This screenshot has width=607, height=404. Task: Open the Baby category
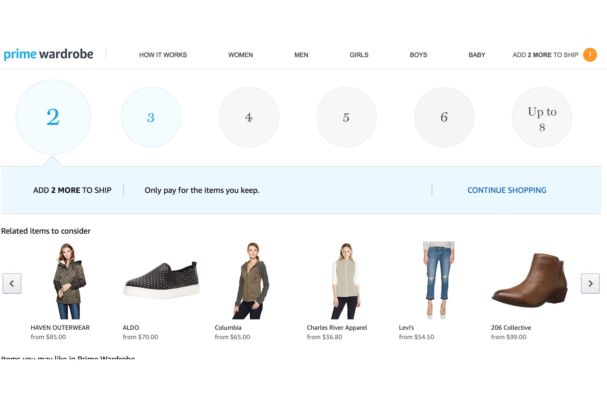point(477,55)
